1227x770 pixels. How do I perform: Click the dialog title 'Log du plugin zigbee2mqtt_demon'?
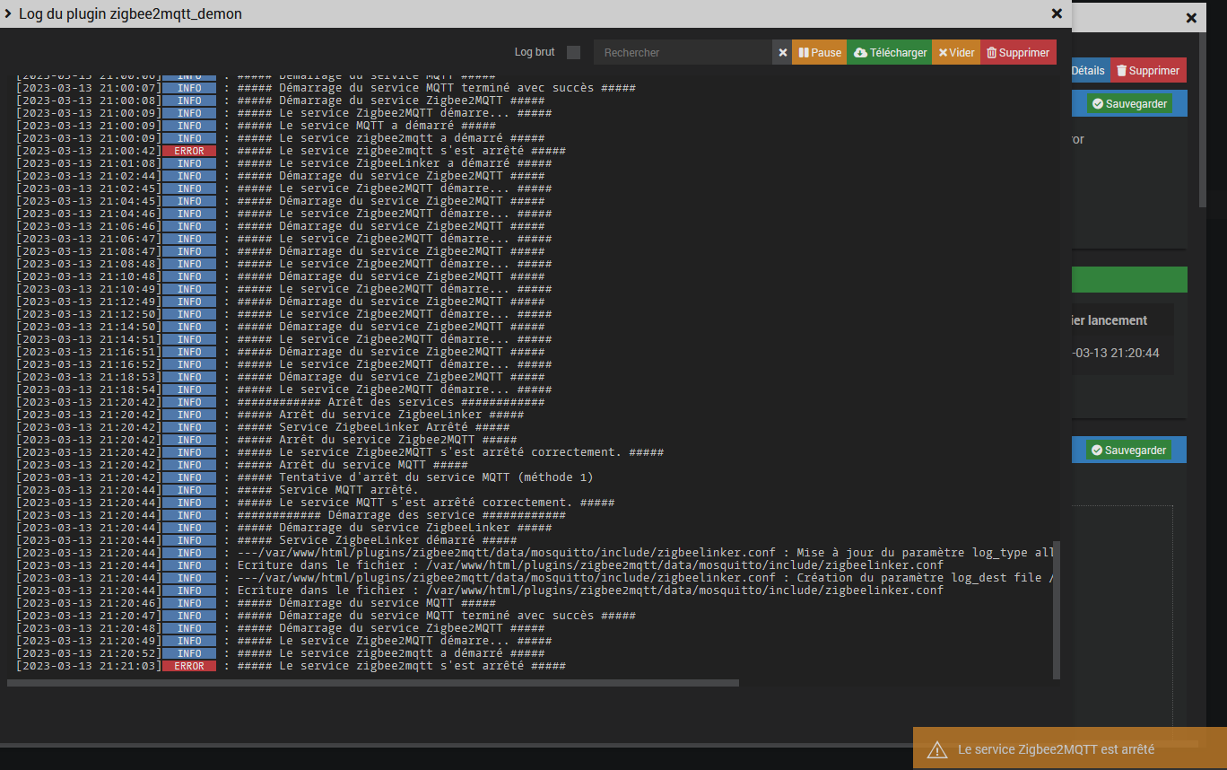coord(130,13)
